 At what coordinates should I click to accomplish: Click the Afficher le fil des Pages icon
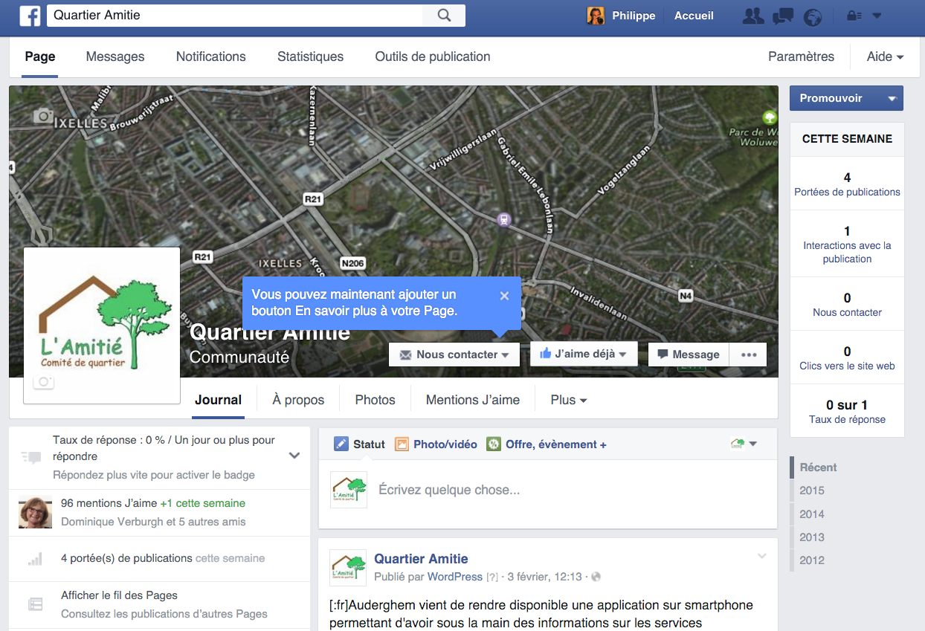[35, 604]
